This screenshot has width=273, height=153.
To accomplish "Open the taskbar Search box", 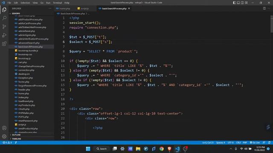I will 102,149.
